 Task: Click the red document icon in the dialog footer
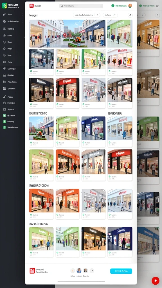point(32,271)
